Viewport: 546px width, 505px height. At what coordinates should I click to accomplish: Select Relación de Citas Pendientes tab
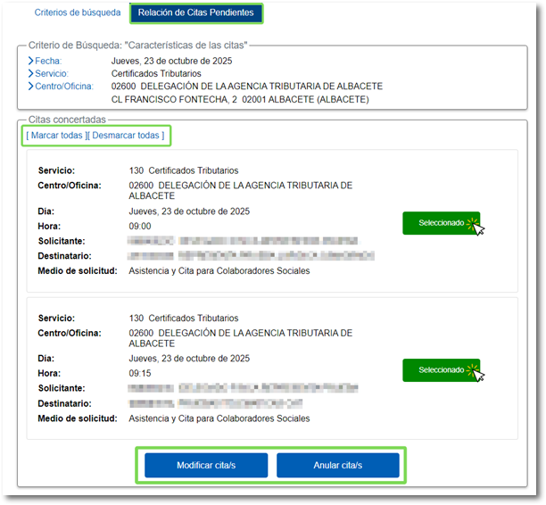click(195, 13)
